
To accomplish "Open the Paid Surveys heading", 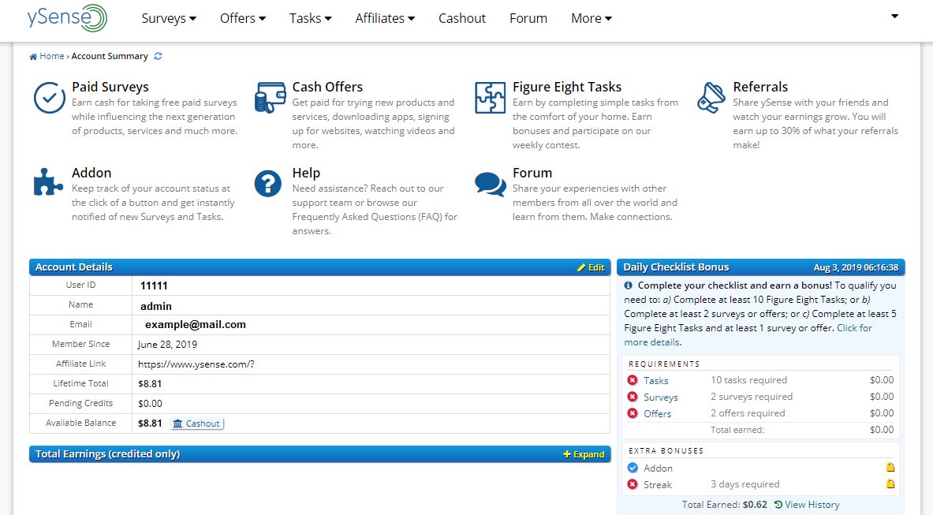I will [x=110, y=87].
